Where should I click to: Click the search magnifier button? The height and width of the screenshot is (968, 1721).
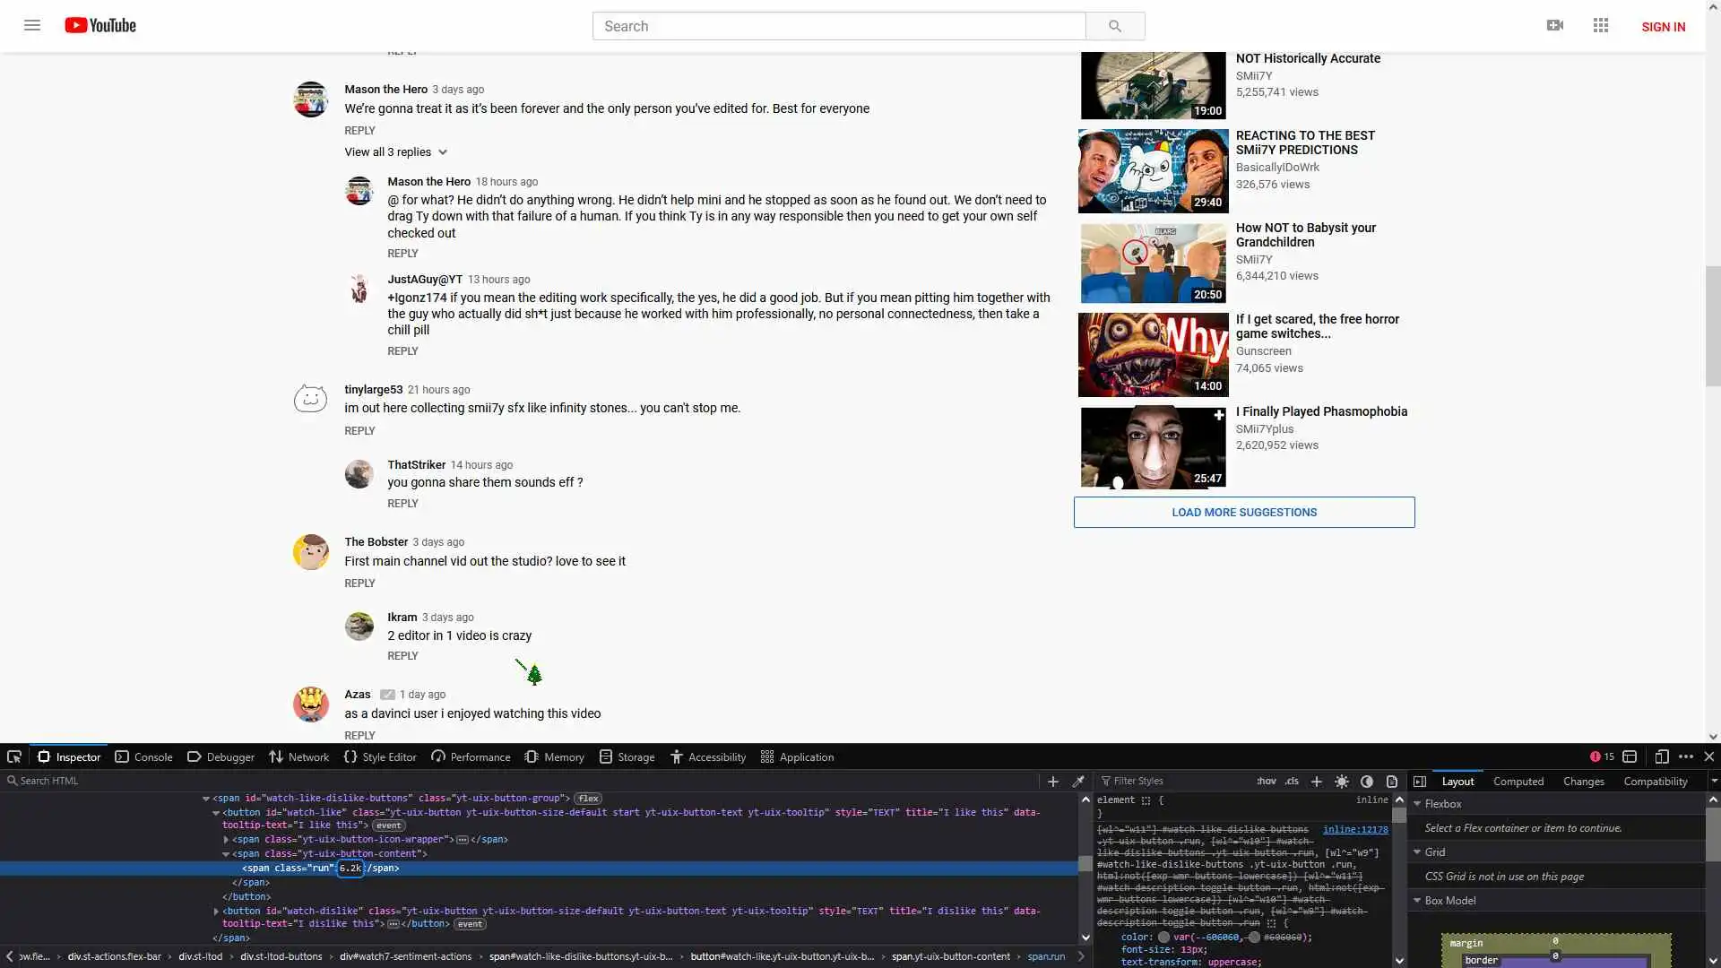click(1114, 26)
